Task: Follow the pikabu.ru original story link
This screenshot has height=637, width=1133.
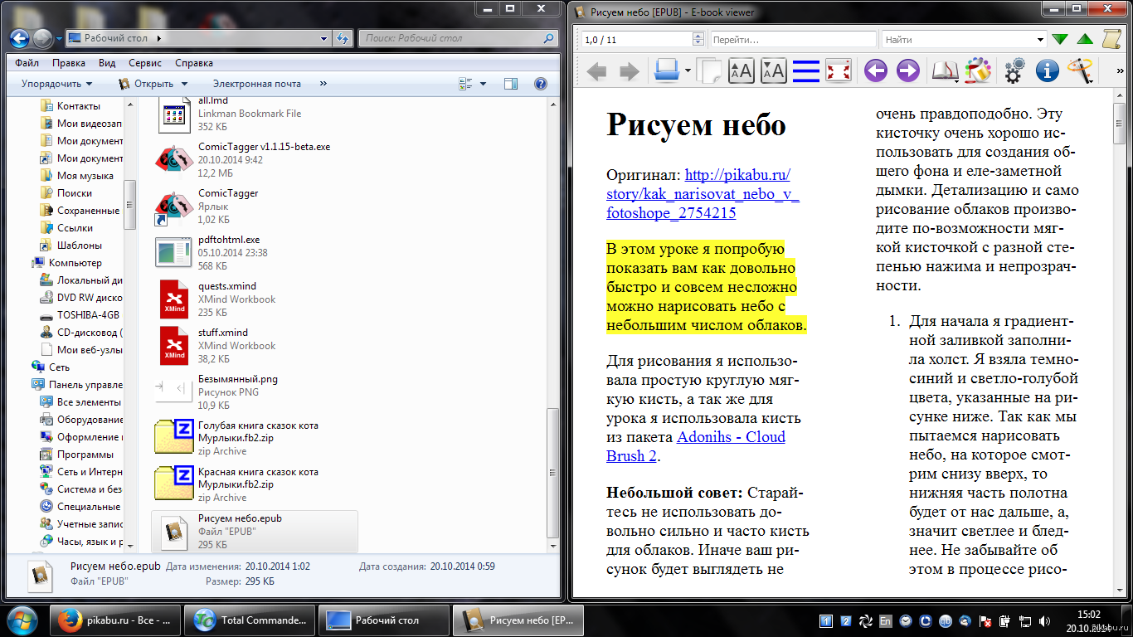Action: pos(703,193)
